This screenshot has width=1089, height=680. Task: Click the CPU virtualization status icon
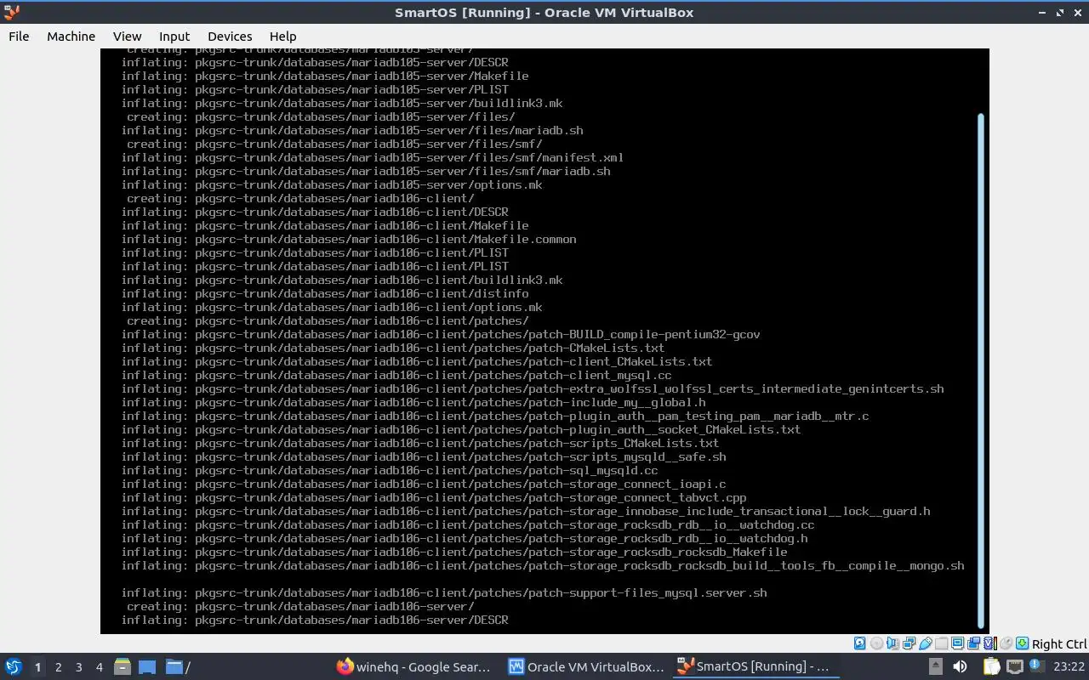coord(989,643)
